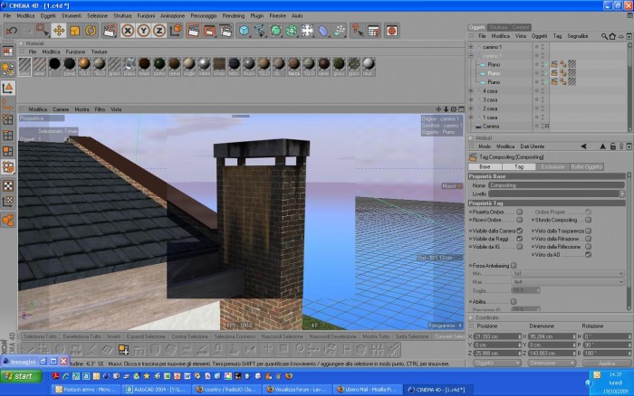Click the home icon in object manager
The height and width of the screenshot is (396, 634).
[612, 36]
